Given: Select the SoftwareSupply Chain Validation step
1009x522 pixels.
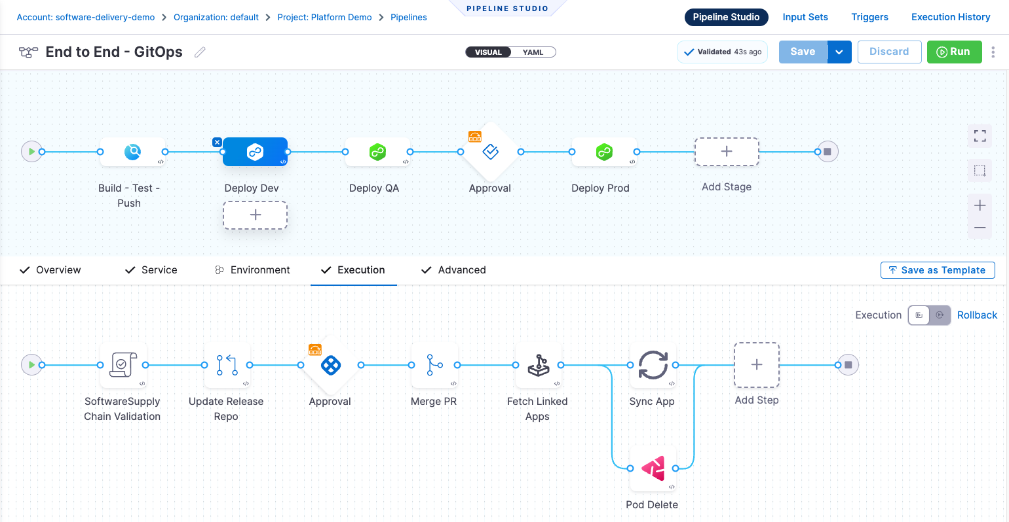Looking at the screenshot, I should (x=123, y=365).
